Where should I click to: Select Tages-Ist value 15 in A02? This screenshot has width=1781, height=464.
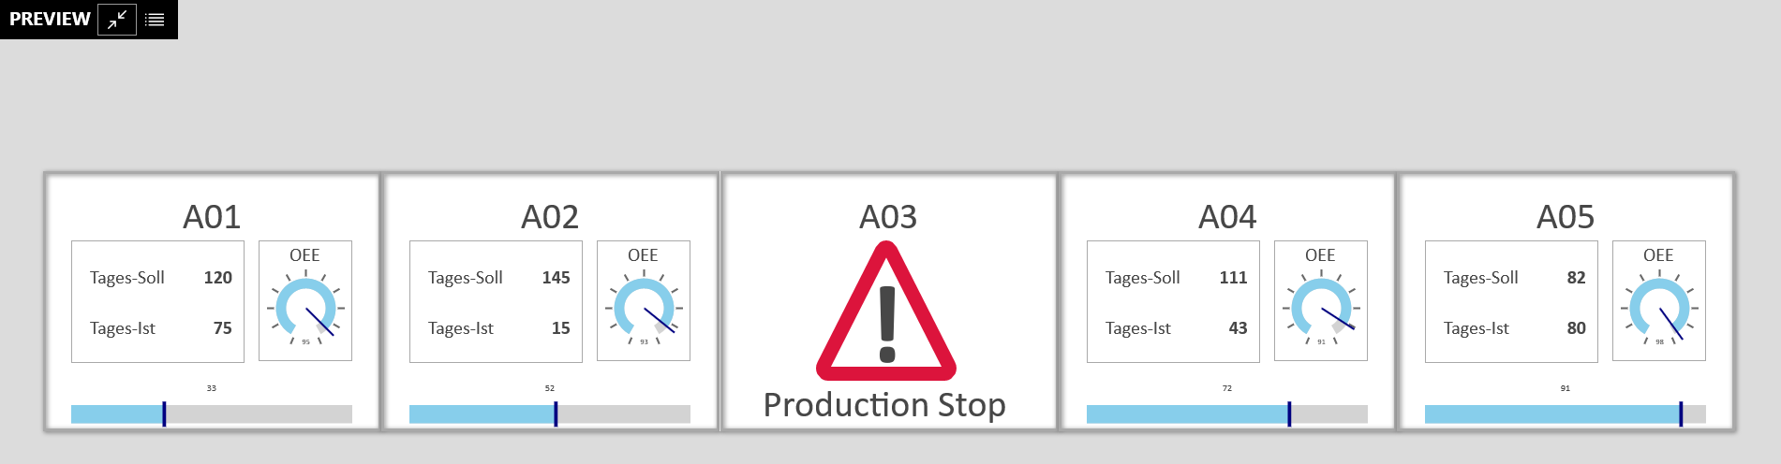560,328
